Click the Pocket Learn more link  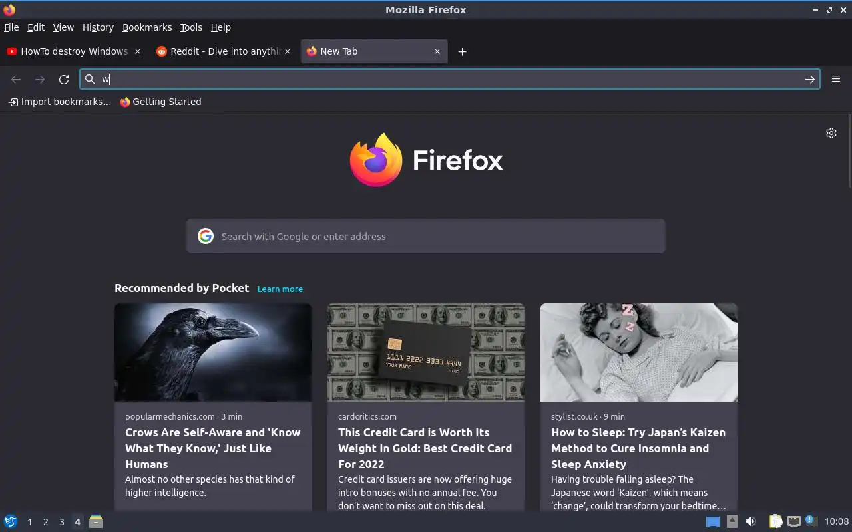pyautogui.click(x=280, y=289)
